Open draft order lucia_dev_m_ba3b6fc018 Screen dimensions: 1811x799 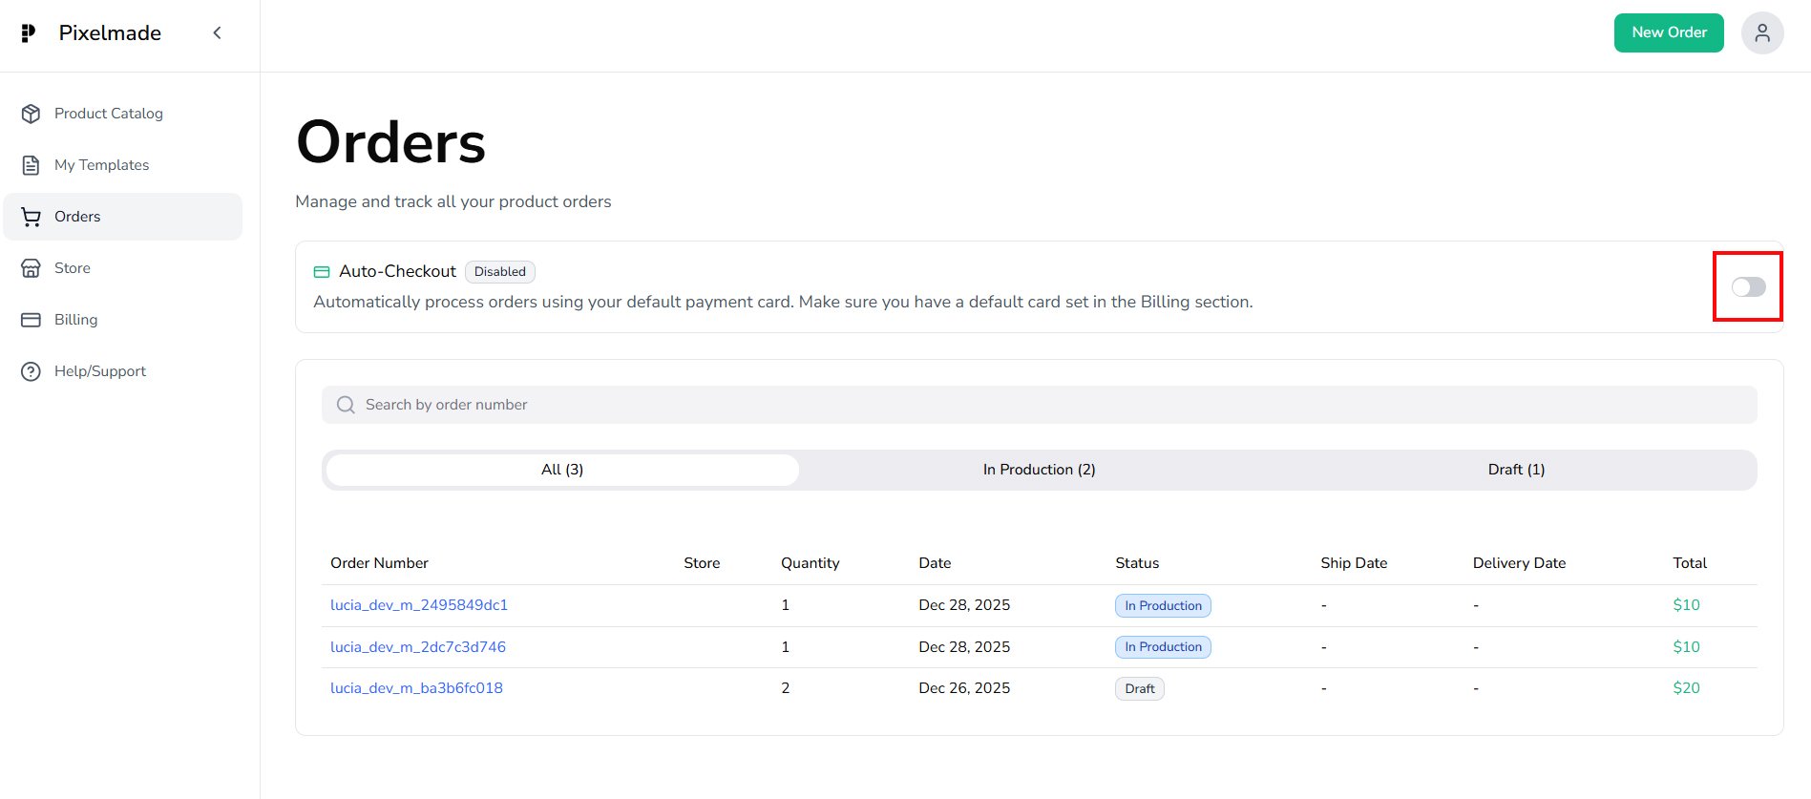coord(416,688)
